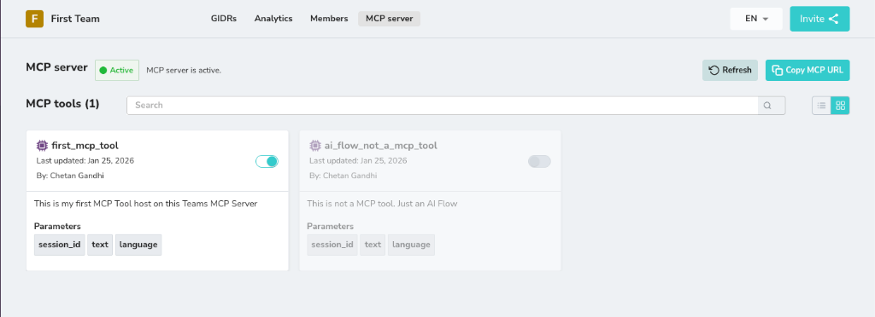Click the ai_flow_not_a_mcp_tool title
Viewport: 875px width, 317px height.
point(380,146)
